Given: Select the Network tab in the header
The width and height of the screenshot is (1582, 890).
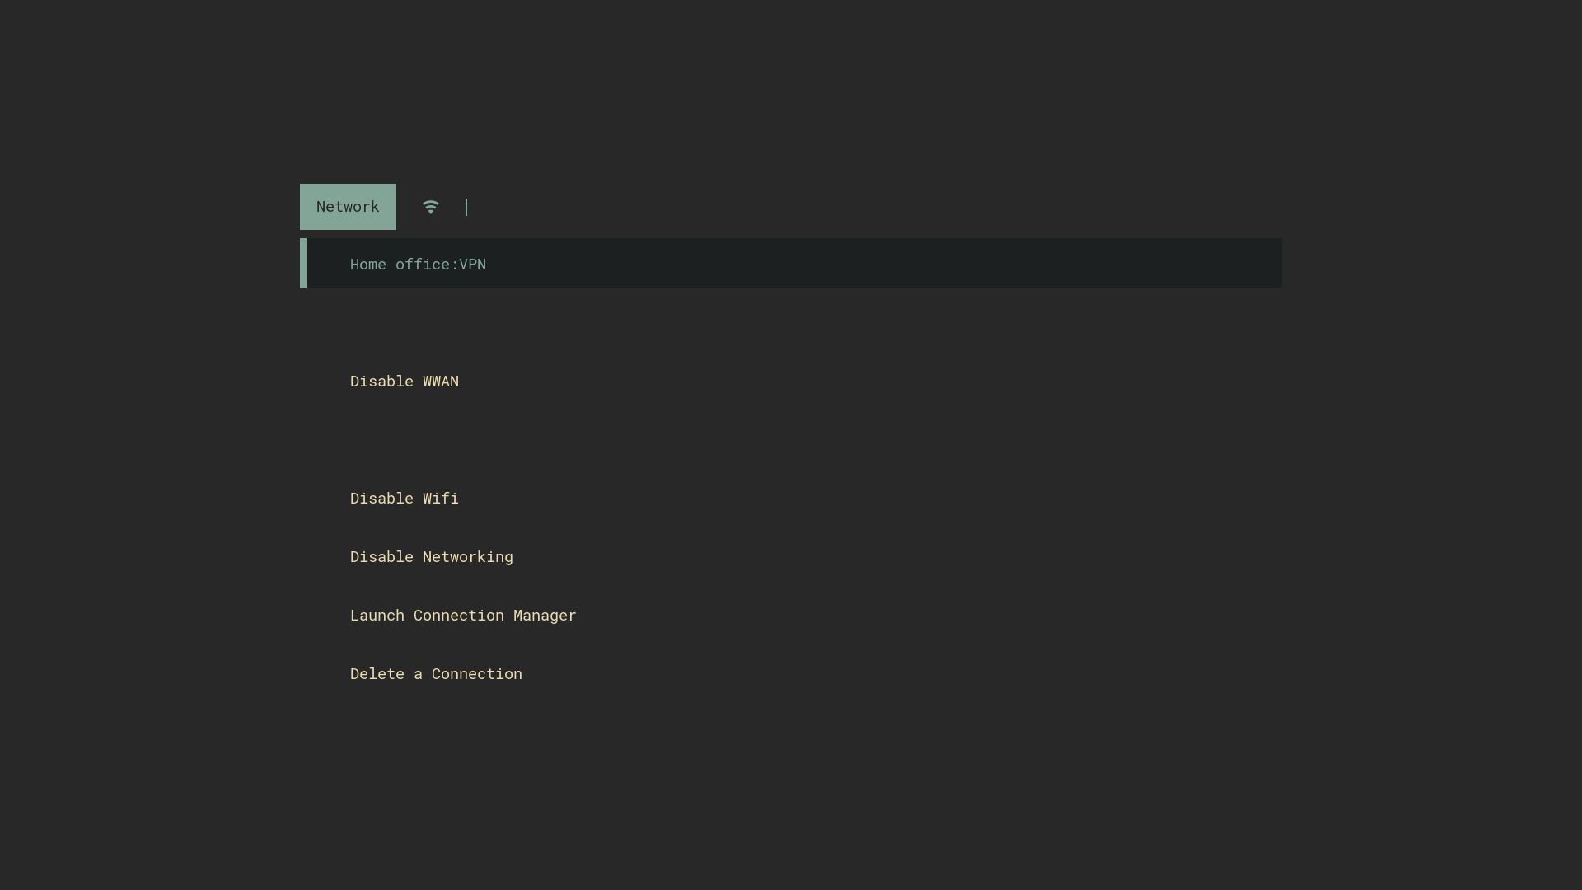Looking at the screenshot, I should point(348,206).
